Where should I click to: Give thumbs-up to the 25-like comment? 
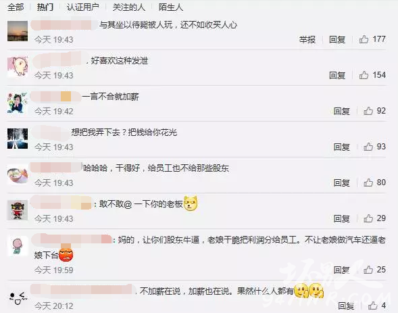[368, 270]
